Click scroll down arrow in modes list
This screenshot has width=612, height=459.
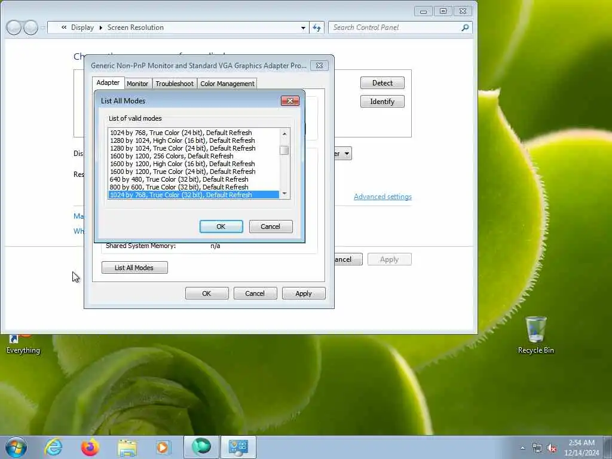tap(284, 194)
